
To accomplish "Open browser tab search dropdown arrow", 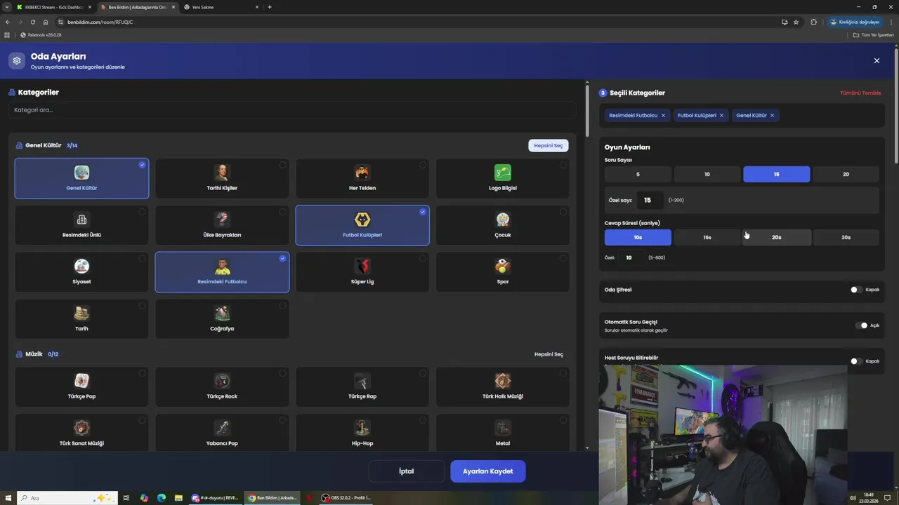I will tap(6, 7).
